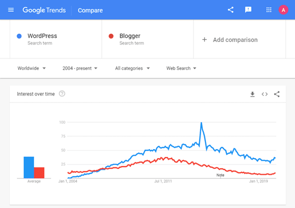
Task: Open the 2004 - present date dropdown
Action: 80,68
